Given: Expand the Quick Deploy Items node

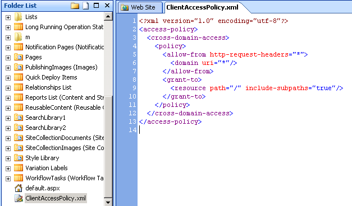Looking at the screenshot, I should point(8,78).
